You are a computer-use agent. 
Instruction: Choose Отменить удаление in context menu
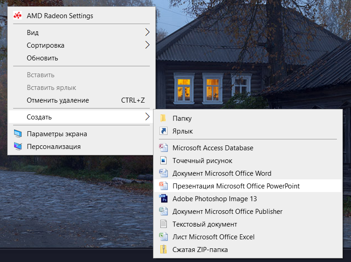pos(81,100)
